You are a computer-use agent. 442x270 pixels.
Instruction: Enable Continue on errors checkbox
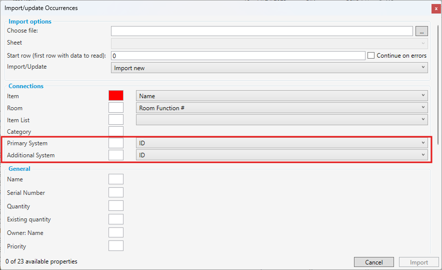coord(371,56)
